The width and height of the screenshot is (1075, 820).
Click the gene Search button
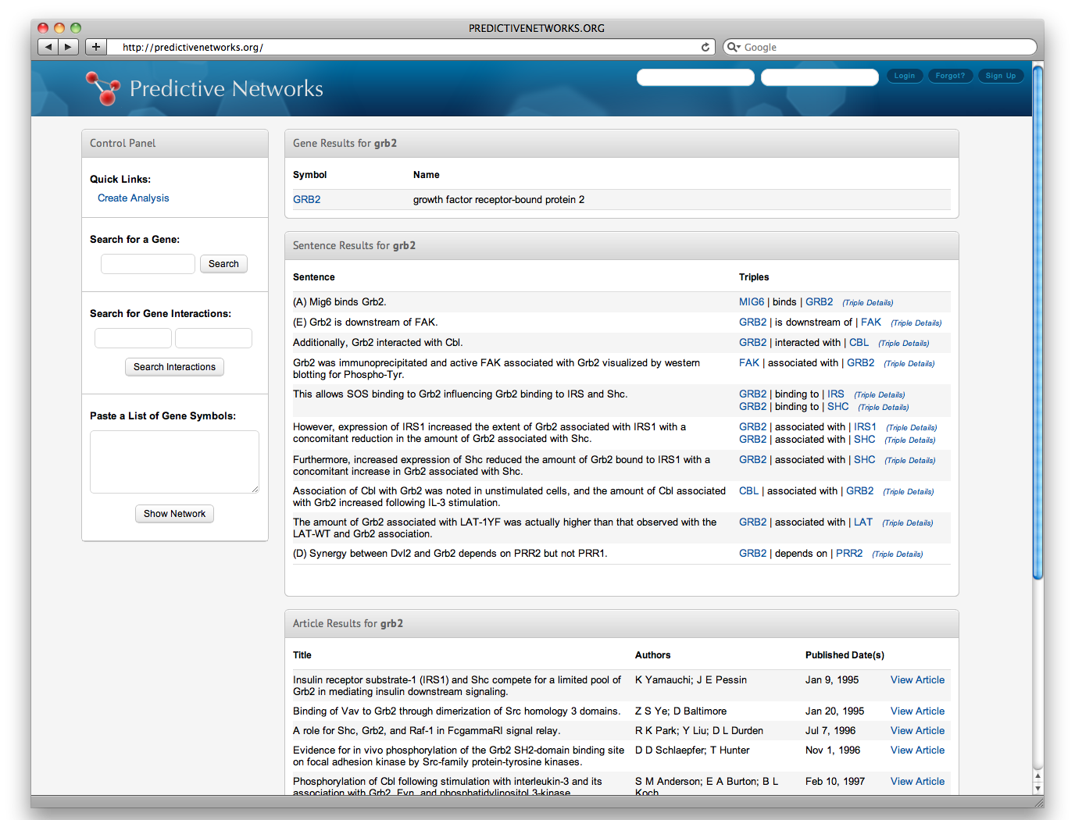pos(223,264)
